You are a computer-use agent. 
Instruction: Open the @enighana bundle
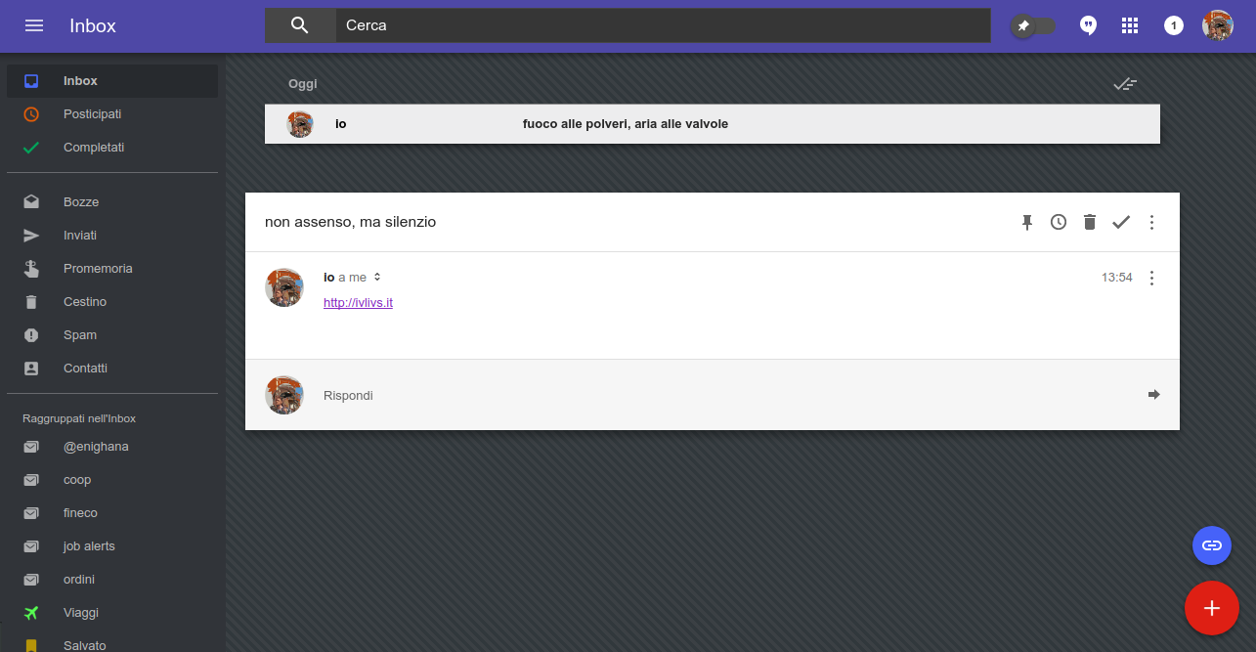click(x=112, y=447)
